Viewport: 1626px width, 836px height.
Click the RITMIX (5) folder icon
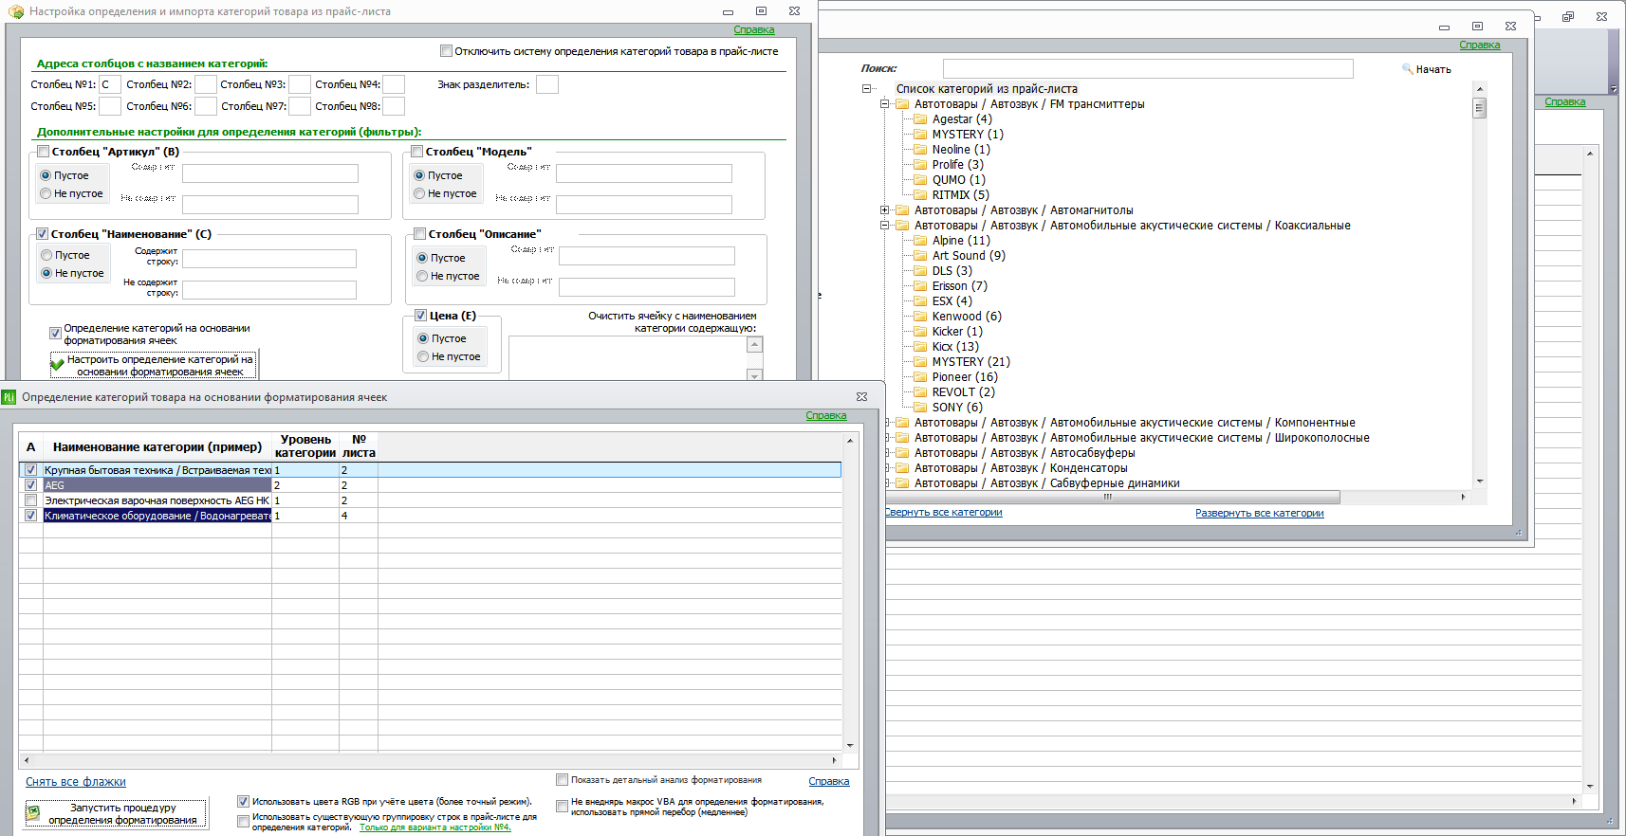coord(920,195)
